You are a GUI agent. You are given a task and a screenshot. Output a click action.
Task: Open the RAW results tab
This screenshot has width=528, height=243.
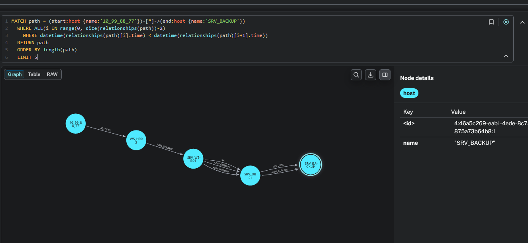click(x=52, y=74)
